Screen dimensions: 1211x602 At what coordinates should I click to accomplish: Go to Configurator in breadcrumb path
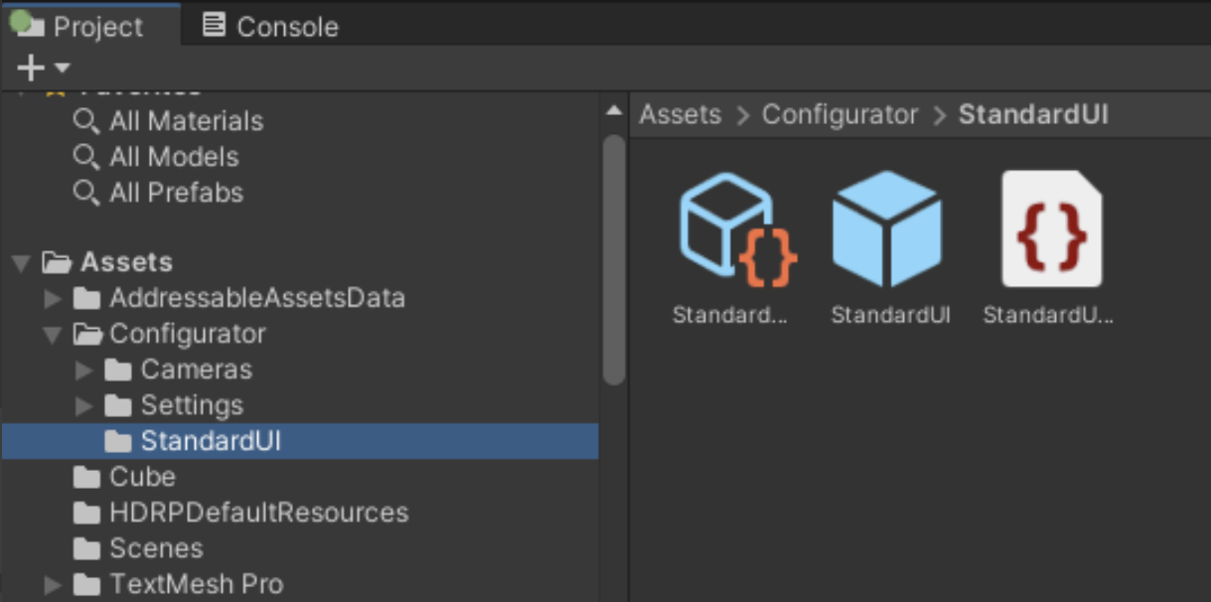pyautogui.click(x=839, y=114)
